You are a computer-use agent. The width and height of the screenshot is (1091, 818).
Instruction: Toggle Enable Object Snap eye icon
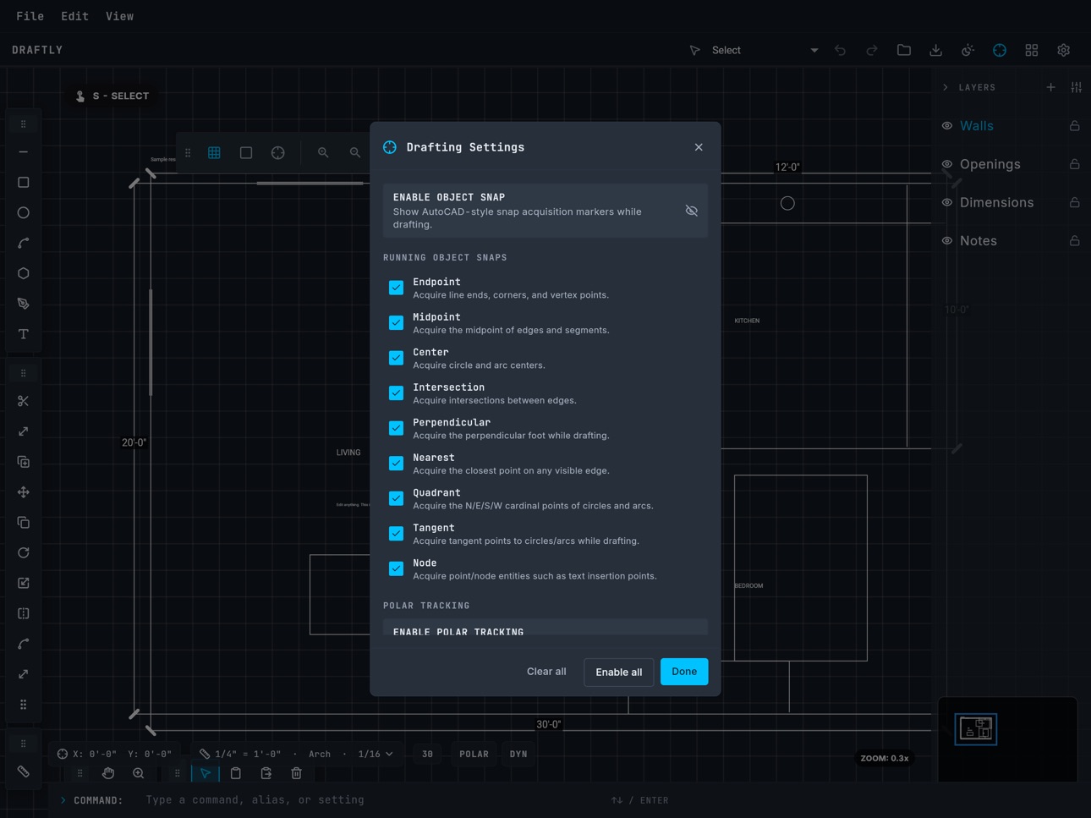pyautogui.click(x=692, y=211)
